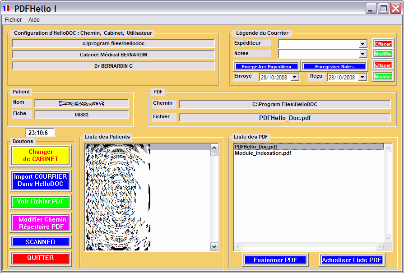Open the Envoyé date picker dropdown
The height and width of the screenshot is (273, 404).
(x=295, y=77)
